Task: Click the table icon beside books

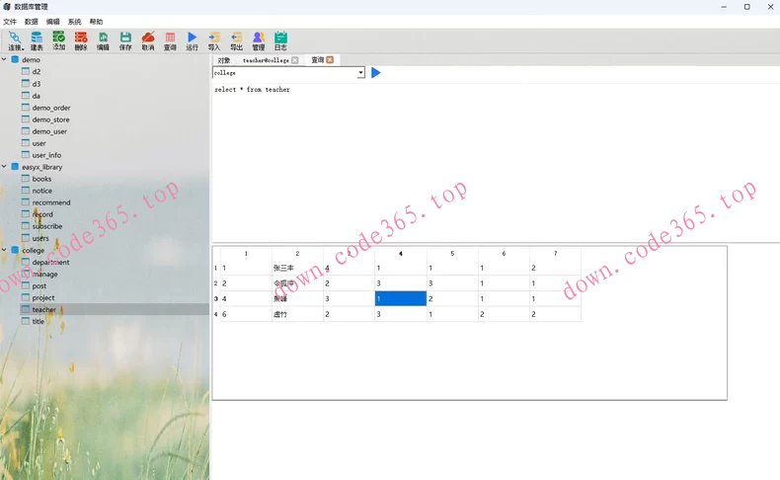Action: [26, 179]
